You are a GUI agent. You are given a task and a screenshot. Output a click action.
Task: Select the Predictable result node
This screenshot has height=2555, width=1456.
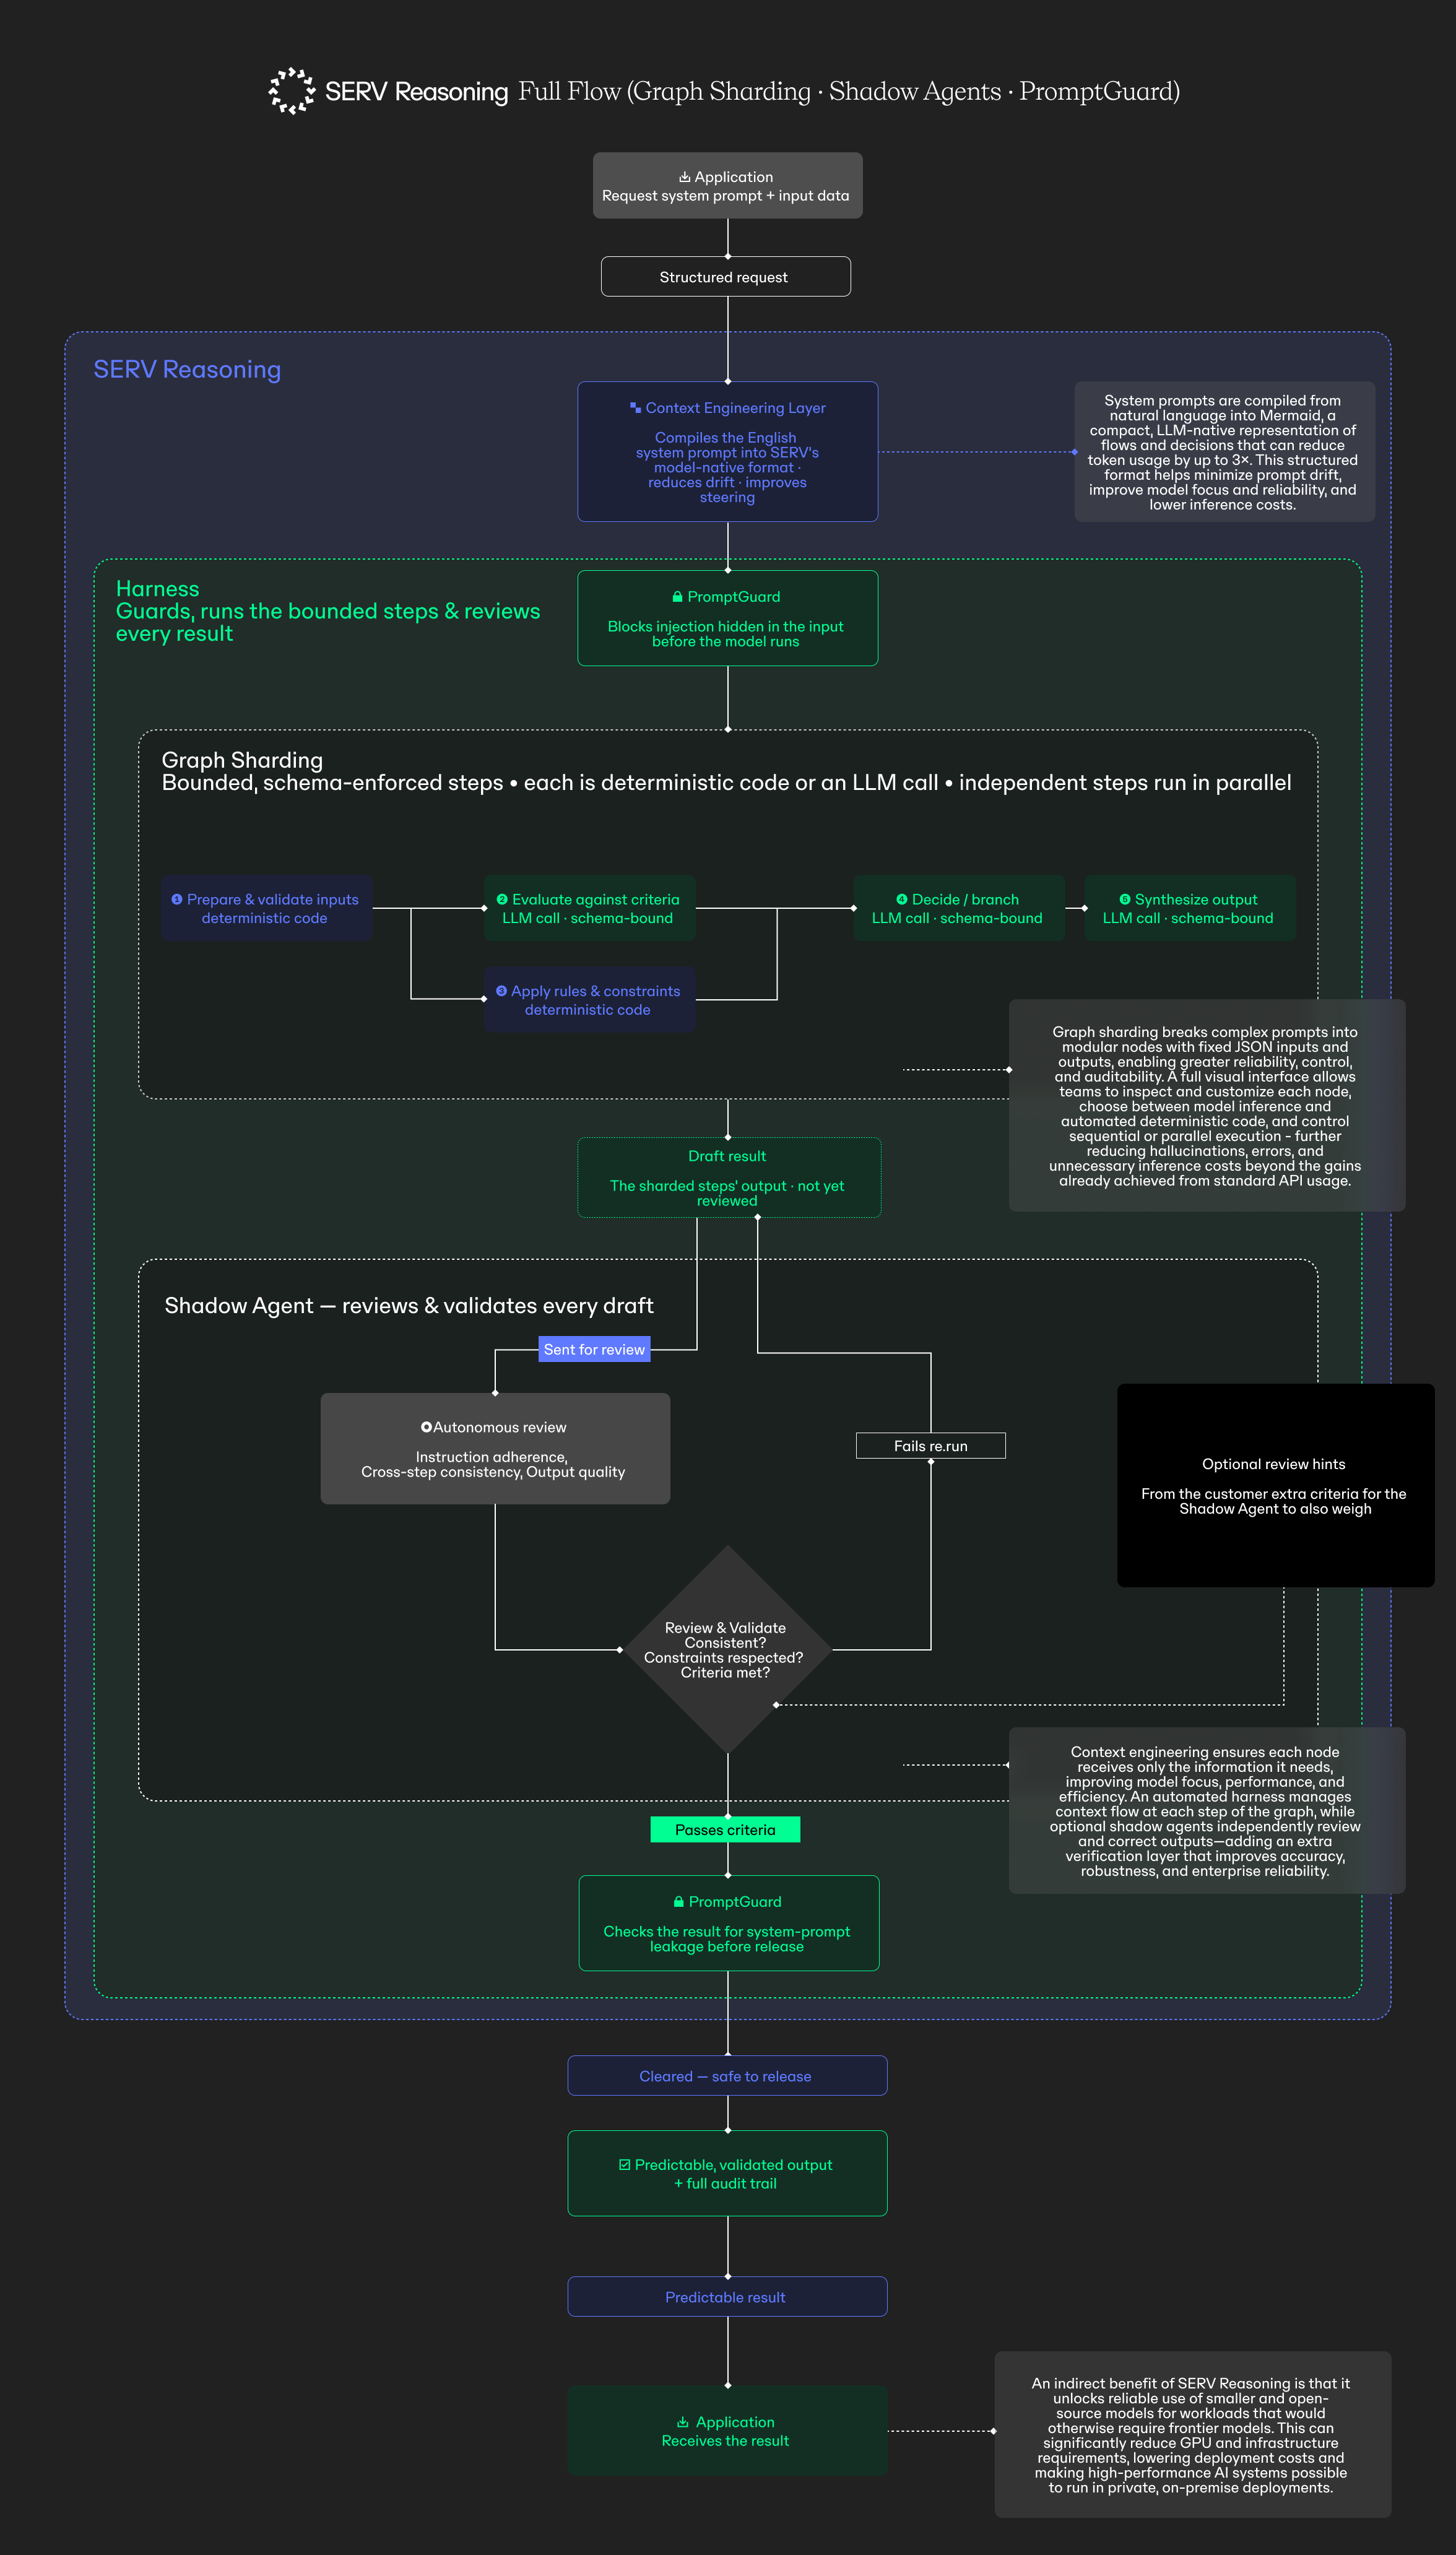coord(727,2297)
